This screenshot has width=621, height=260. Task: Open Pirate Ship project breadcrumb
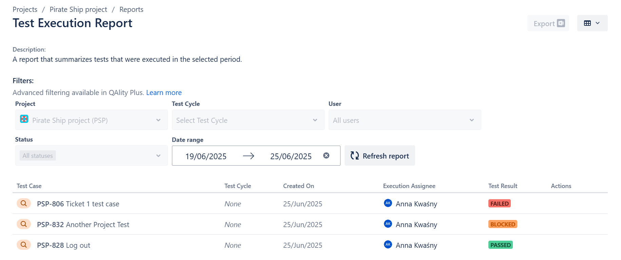[x=78, y=10]
